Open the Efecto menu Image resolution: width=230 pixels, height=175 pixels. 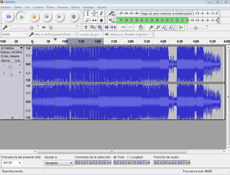(x=75, y=7)
